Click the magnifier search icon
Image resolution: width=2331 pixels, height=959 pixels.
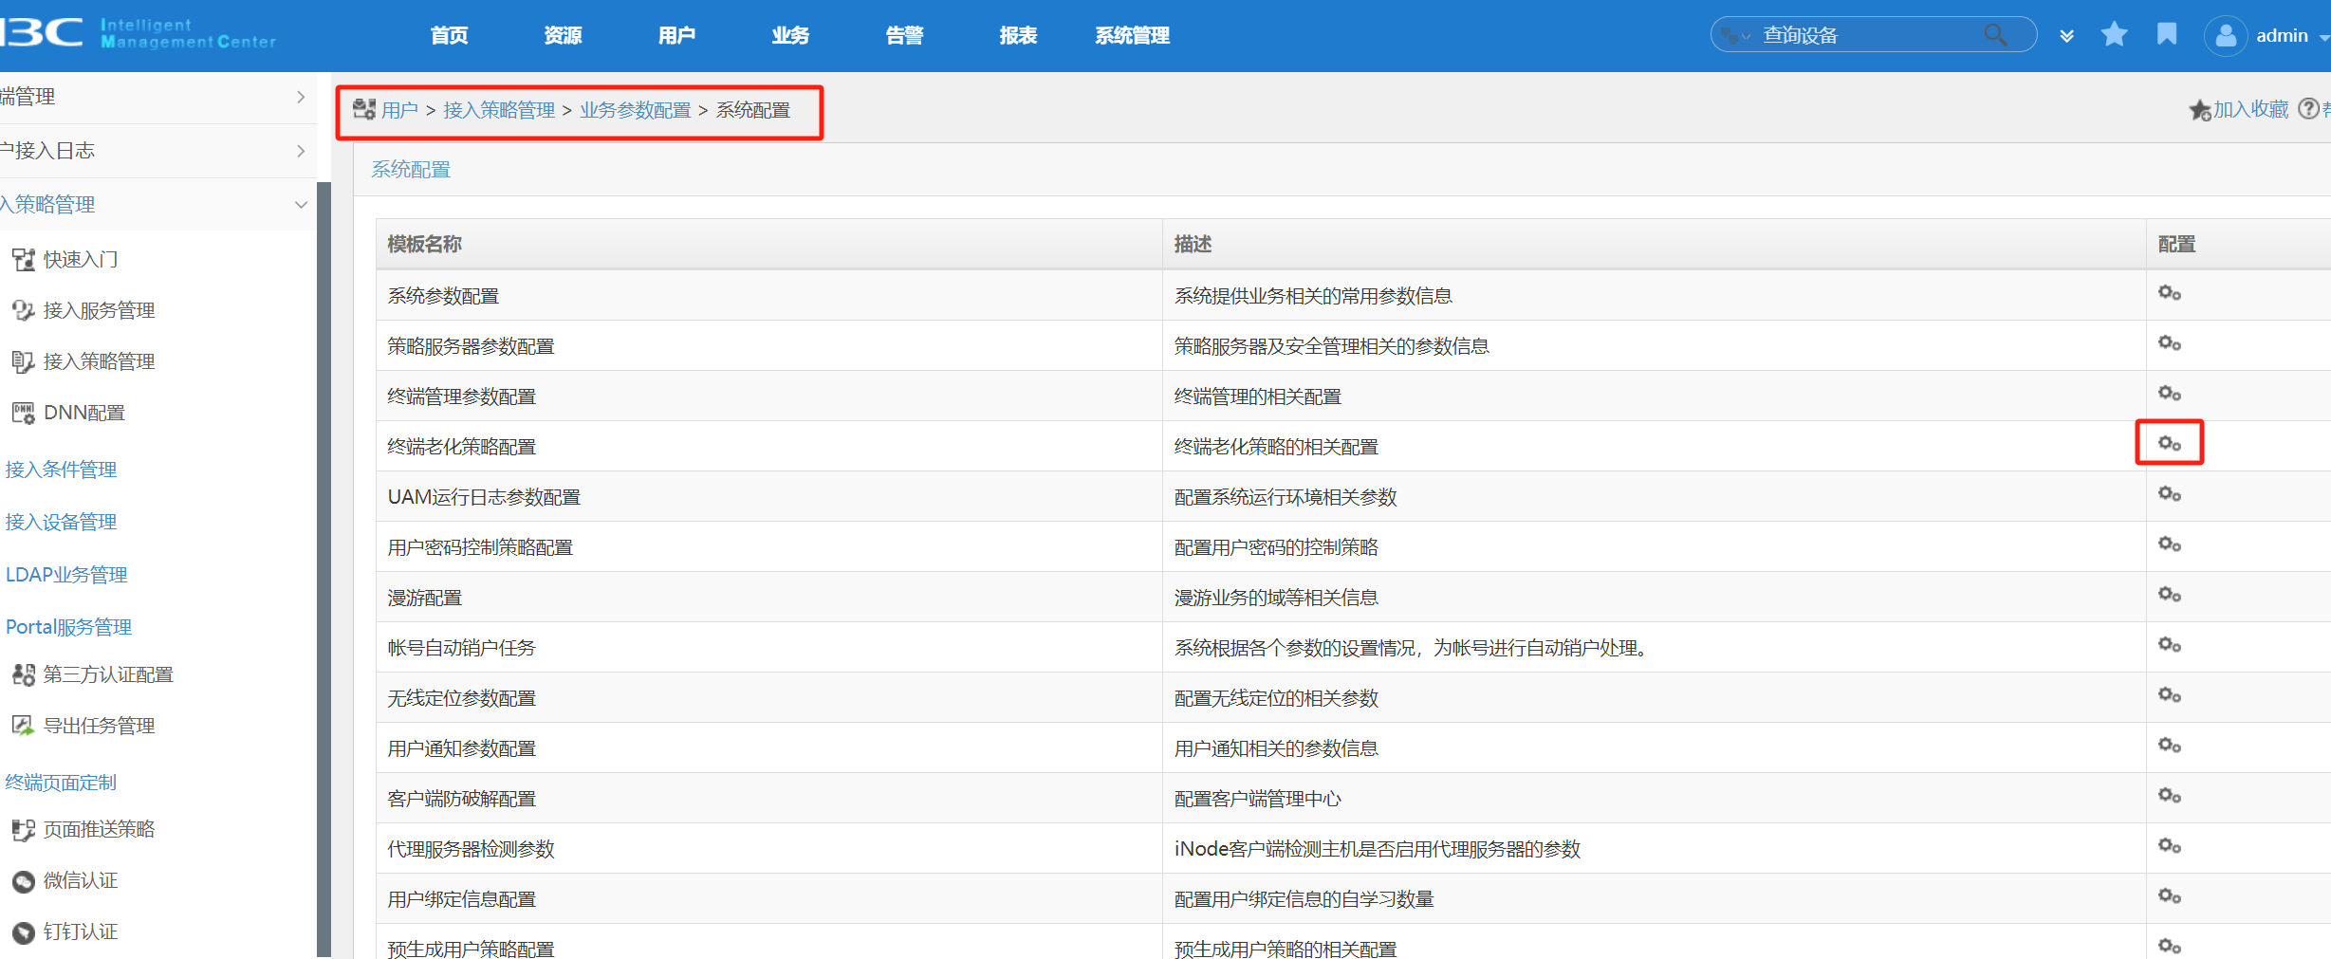(x=1995, y=35)
